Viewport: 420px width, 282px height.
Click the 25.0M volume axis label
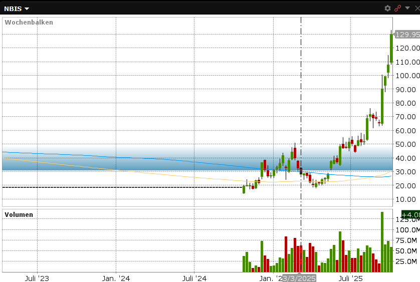pyautogui.click(x=406, y=261)
